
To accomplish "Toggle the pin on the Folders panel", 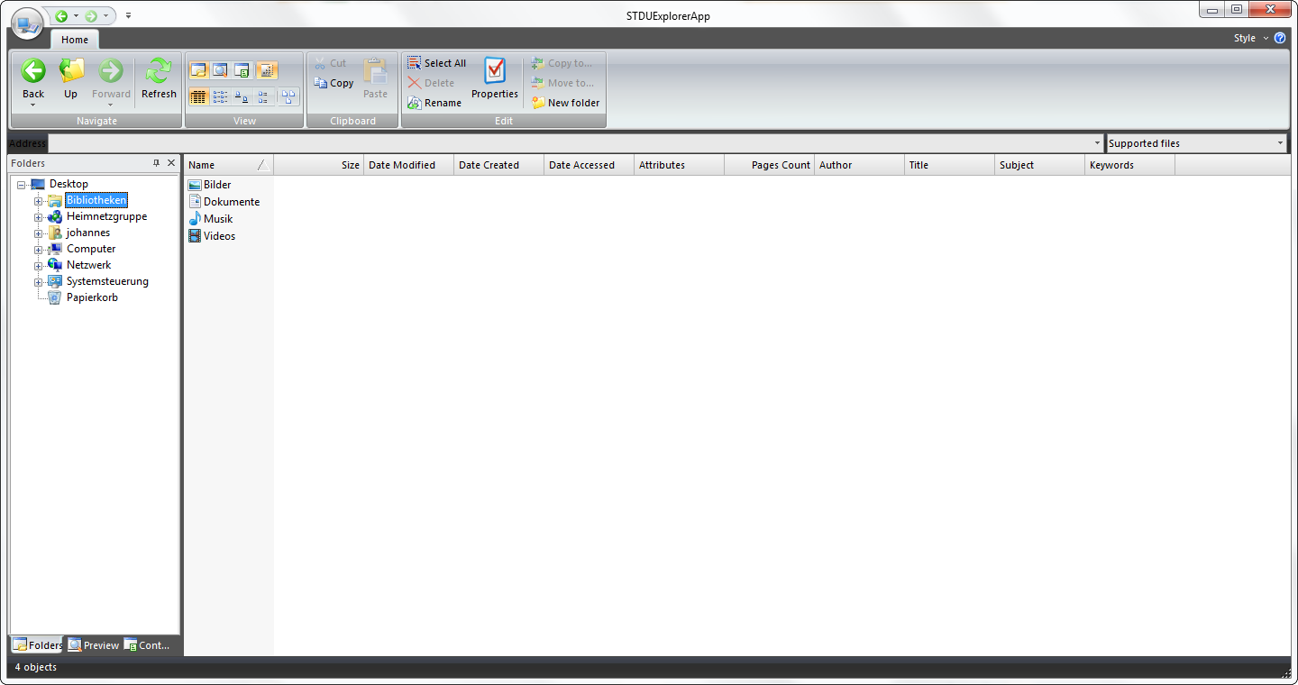I will click(x=158, y=163).
